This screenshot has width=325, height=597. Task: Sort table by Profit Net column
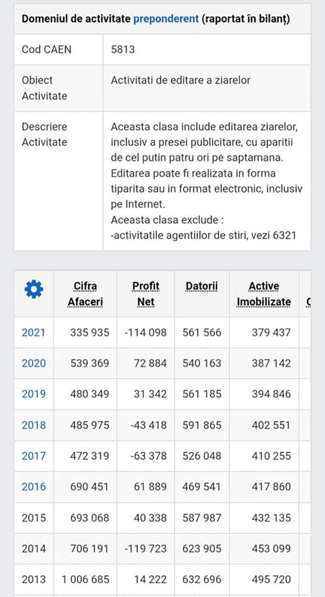tap(146, 294)
